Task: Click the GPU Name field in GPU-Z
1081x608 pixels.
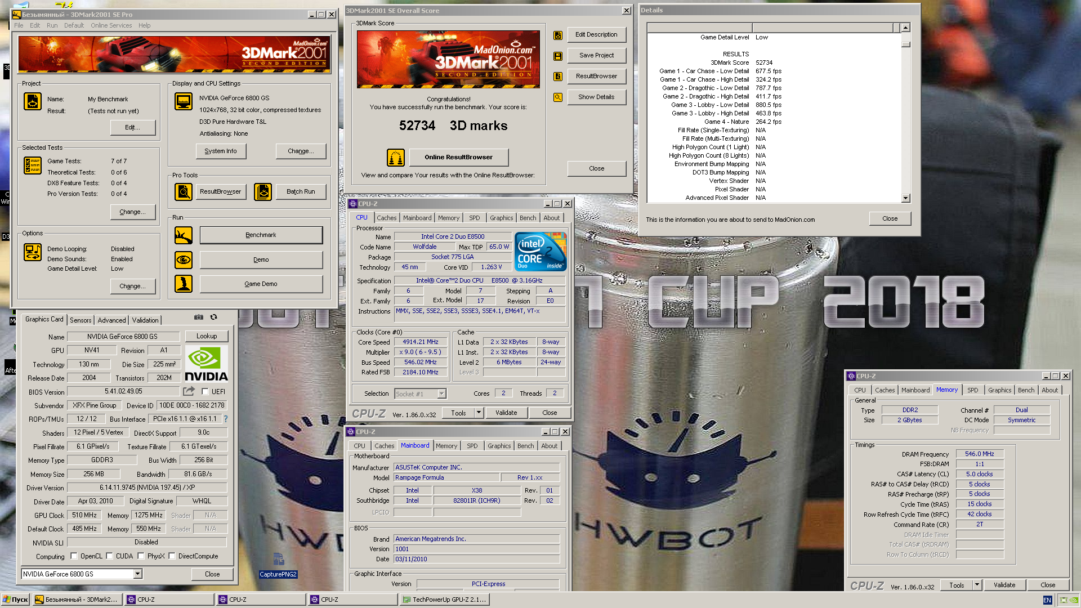Action: click(x=123, y=337)
